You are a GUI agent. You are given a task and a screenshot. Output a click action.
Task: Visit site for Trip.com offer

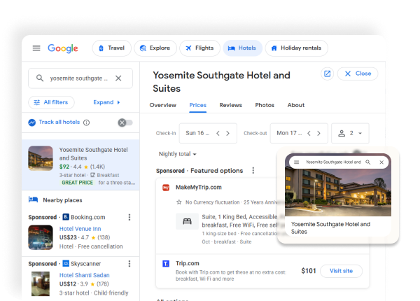pos(342,271)
